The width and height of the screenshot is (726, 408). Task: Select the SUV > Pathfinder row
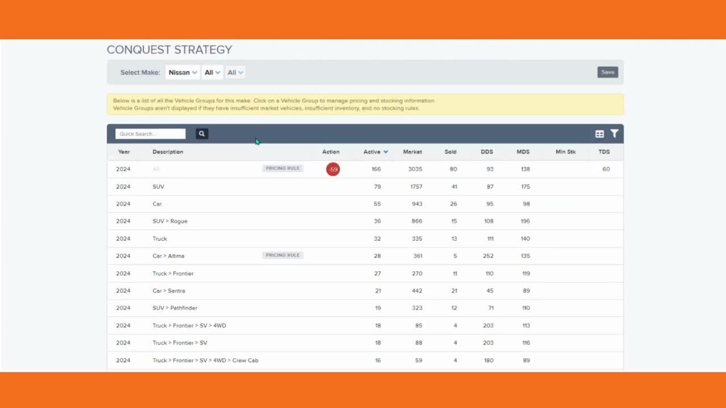click(174, 308)
